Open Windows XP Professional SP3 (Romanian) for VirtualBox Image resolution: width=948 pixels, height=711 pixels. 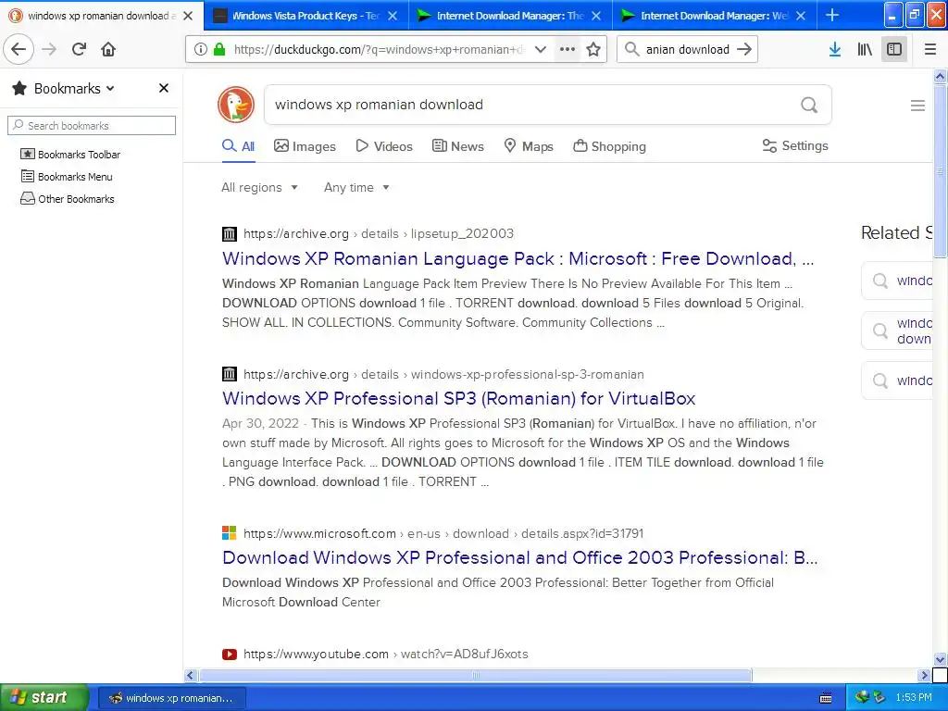(x=458, y=398)
